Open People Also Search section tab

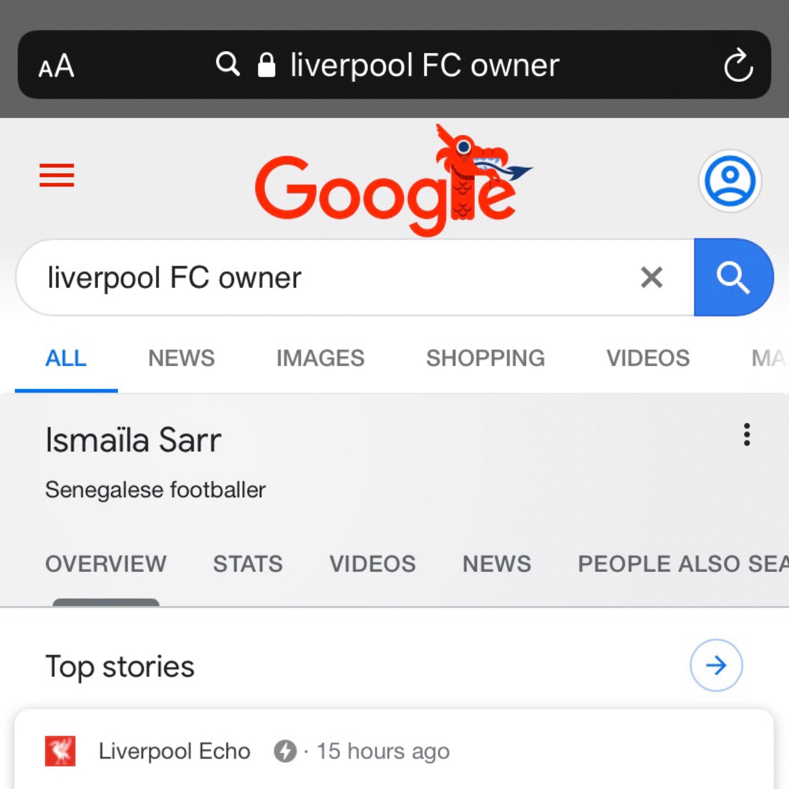(682, 564)
